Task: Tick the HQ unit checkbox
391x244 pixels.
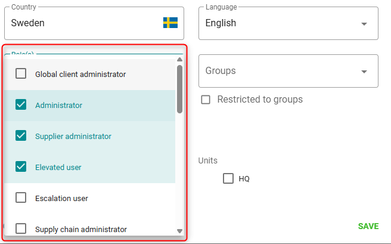Action: coord(228,178)
